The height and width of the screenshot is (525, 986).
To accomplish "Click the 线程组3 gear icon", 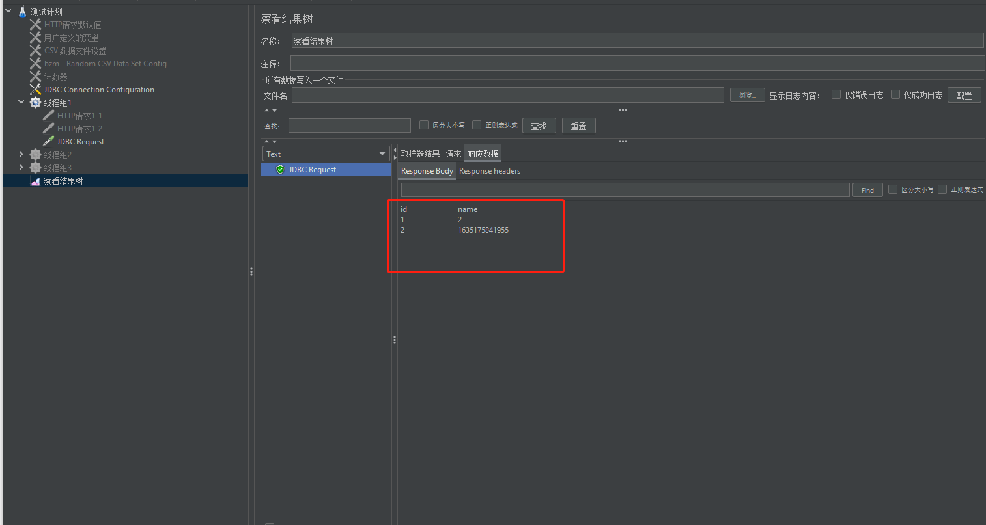I will click(x=35, y=168).
